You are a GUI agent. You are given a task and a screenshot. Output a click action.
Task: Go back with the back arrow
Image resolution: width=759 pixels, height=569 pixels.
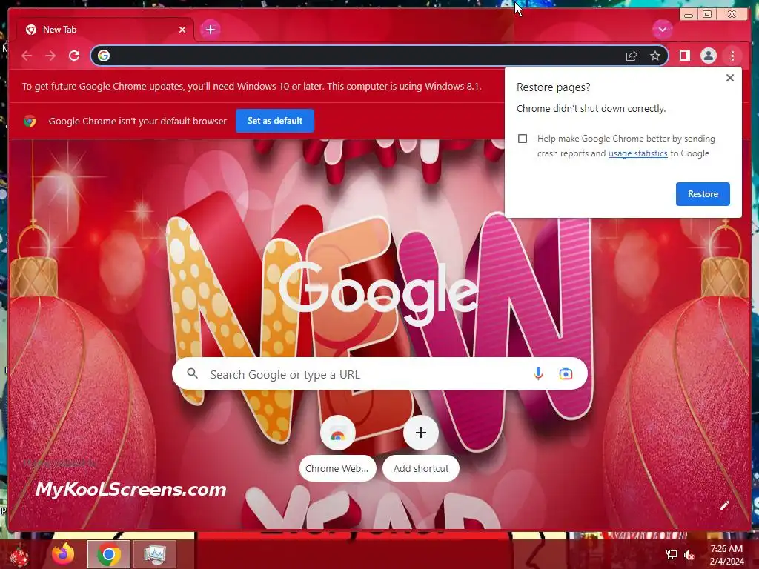click(x=27, y=56)
